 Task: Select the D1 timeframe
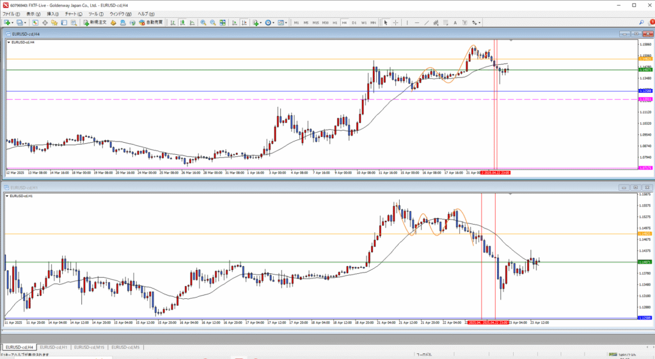point(354,22)
